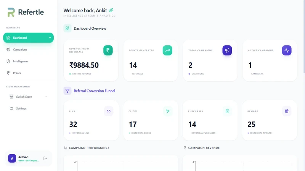This screenshot has height=171, width=305.
Task: Click the Historical Reward label
Action: point(261,133)
